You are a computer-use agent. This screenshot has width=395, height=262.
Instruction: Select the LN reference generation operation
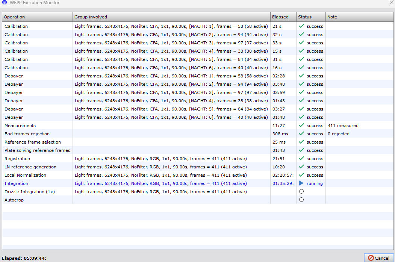pos(198,167)
